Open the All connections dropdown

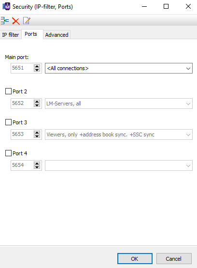(x=119, y=68)
